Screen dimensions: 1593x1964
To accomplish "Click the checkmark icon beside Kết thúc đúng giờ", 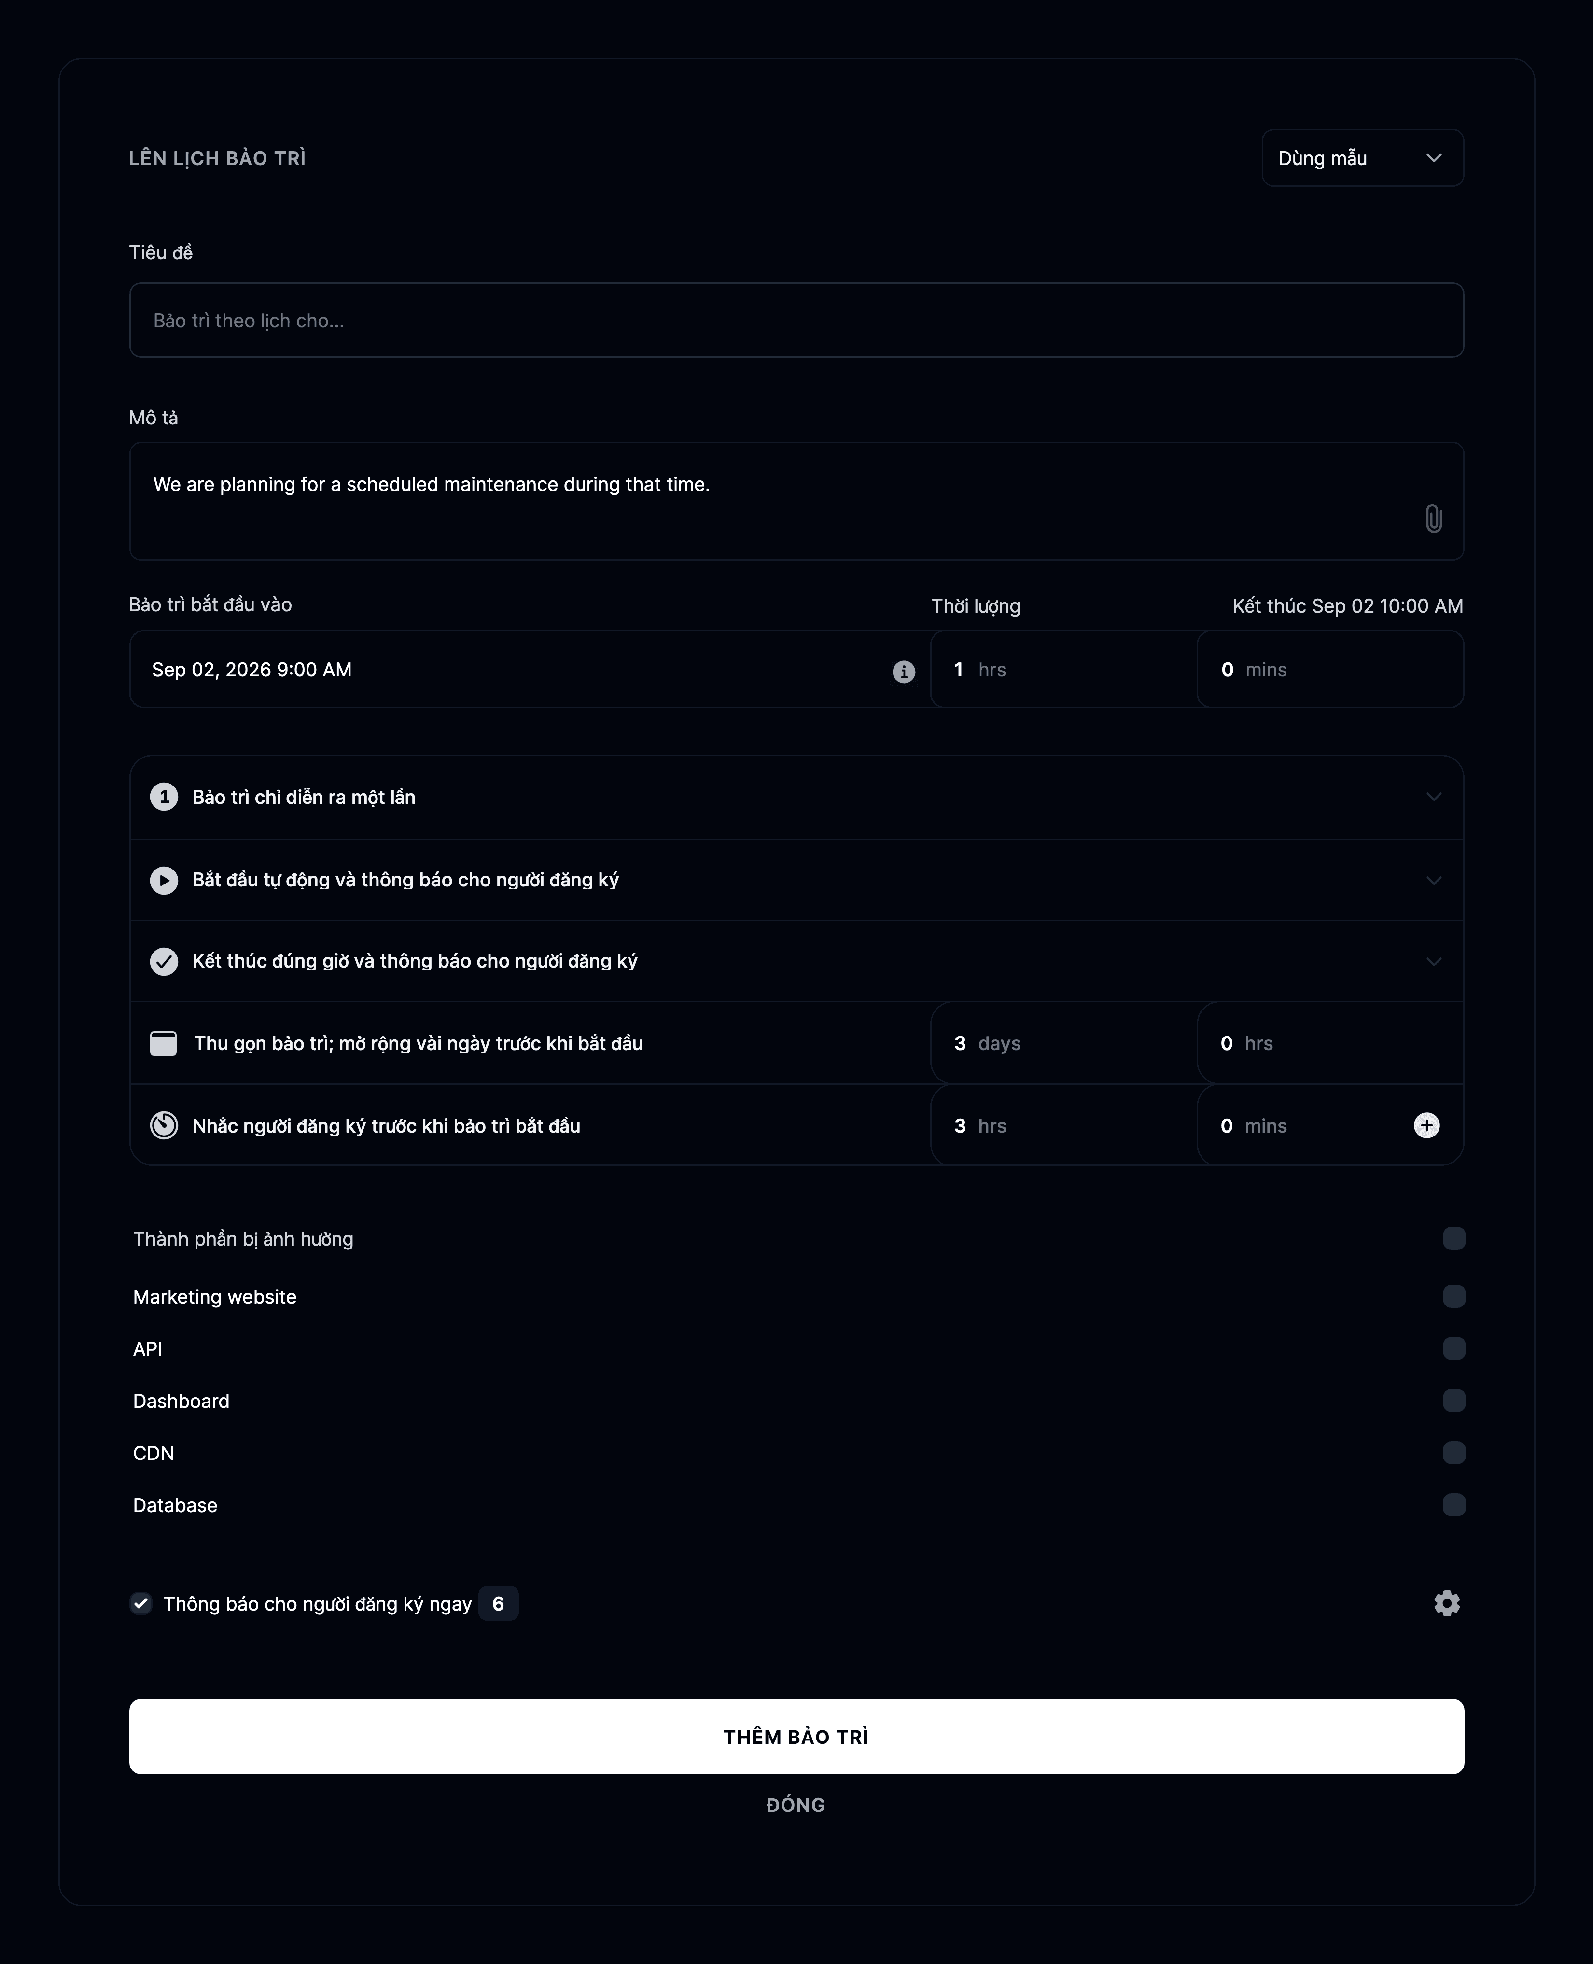I will (x=164, y=961).
